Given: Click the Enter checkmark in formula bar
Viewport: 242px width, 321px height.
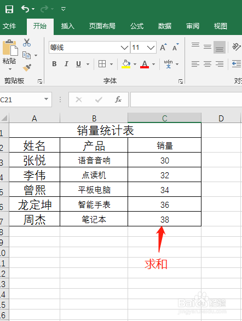Looking at the screenshot, I should point(99,100).
